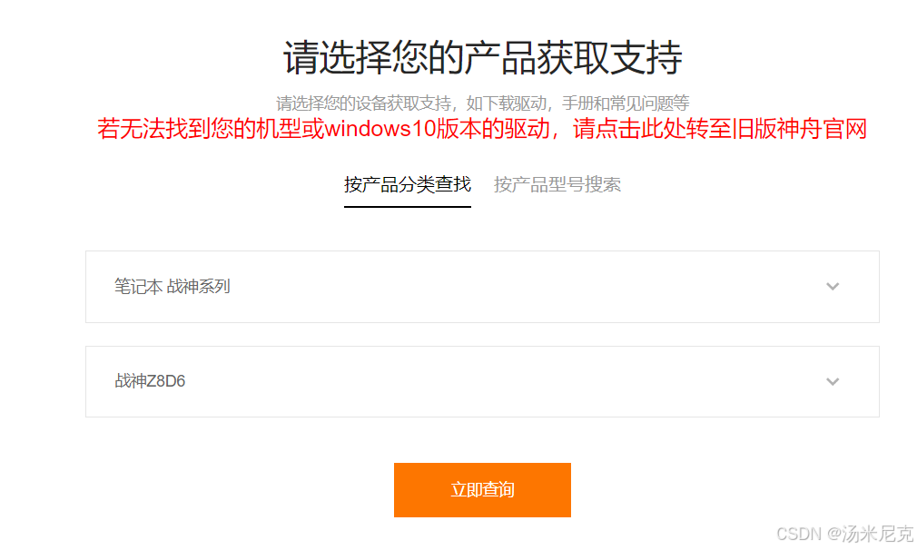Open the product series dropdown 笔记本 战神系列
Screen dimensions: 917x550
[482, 287]
